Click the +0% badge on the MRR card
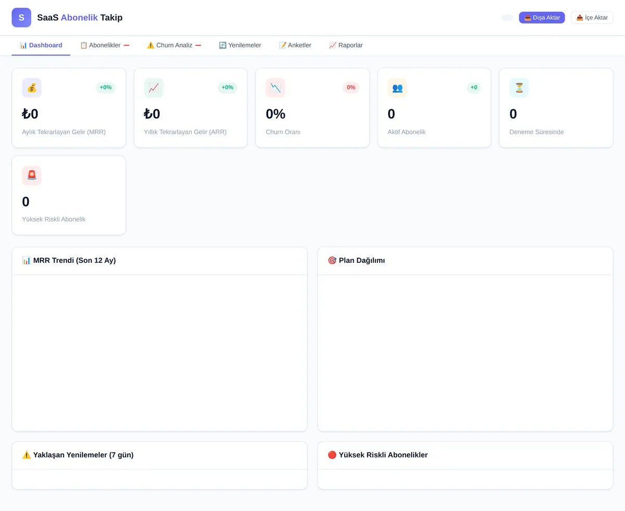This screenshot has width=625, height=511. [x=106, y=87]
